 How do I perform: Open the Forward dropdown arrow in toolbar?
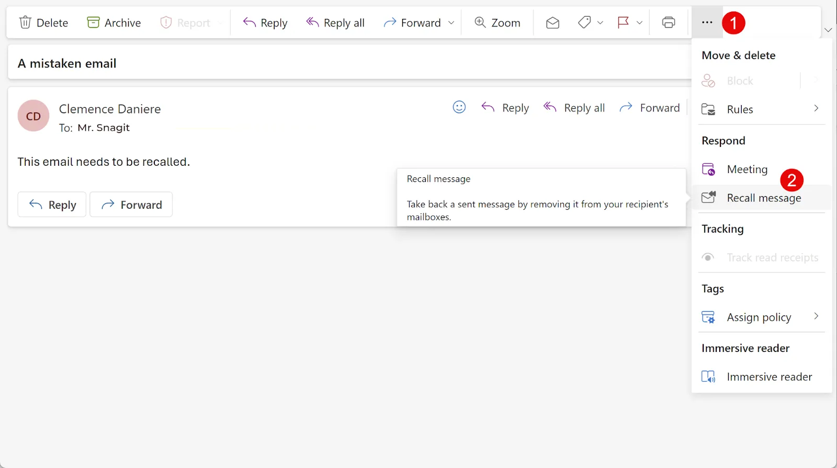[x=451, y=22]
